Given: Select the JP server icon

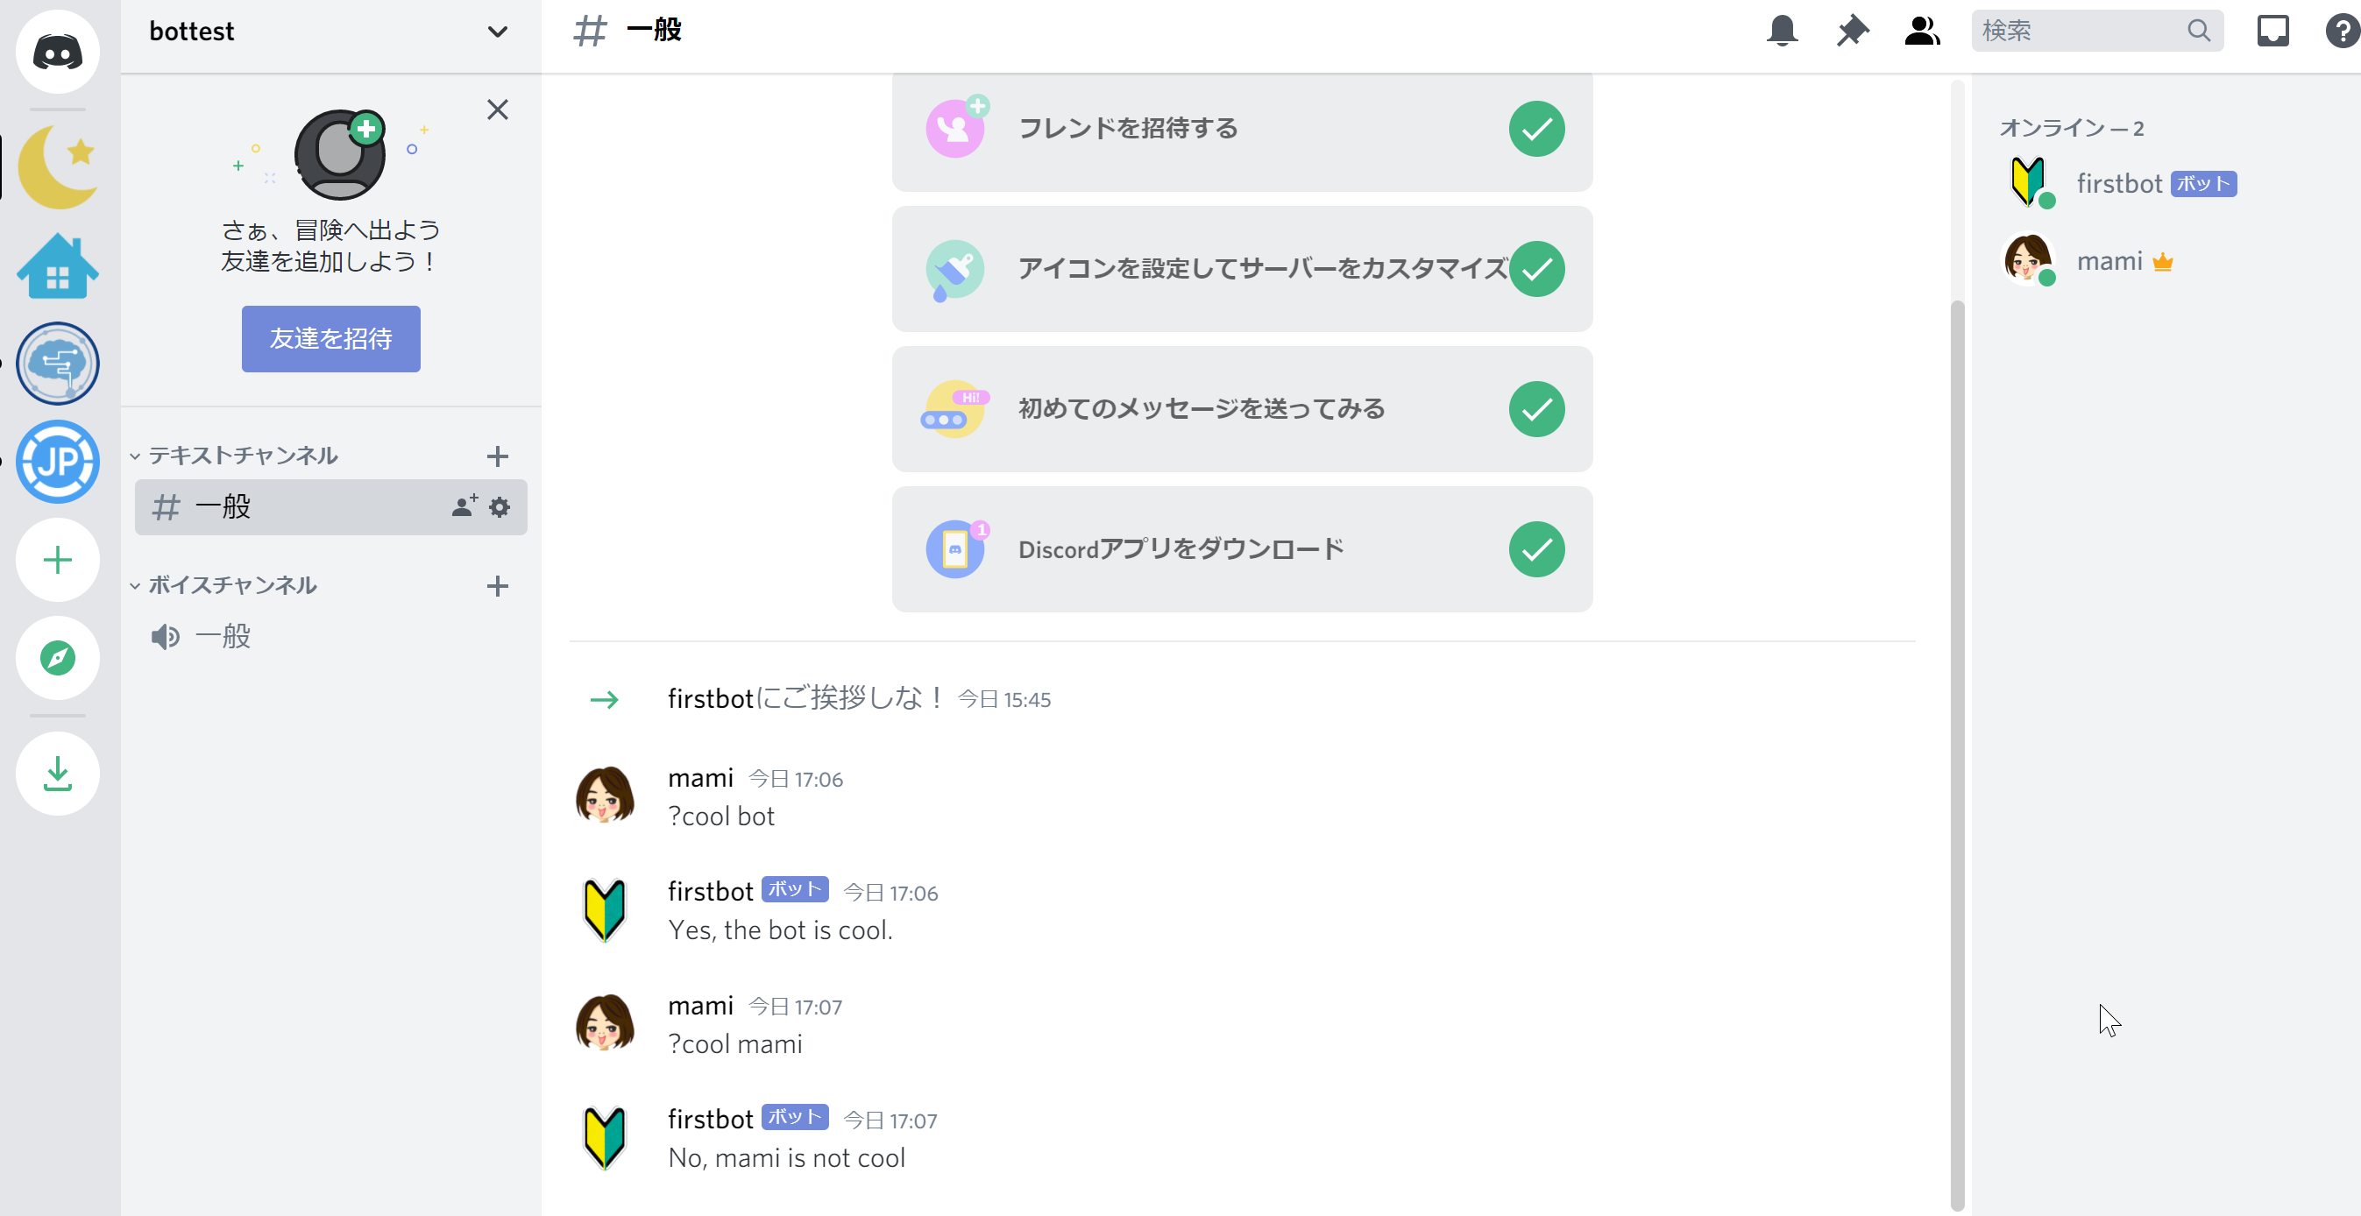Looking at the screenshot, I should click(x=57, y=462).
